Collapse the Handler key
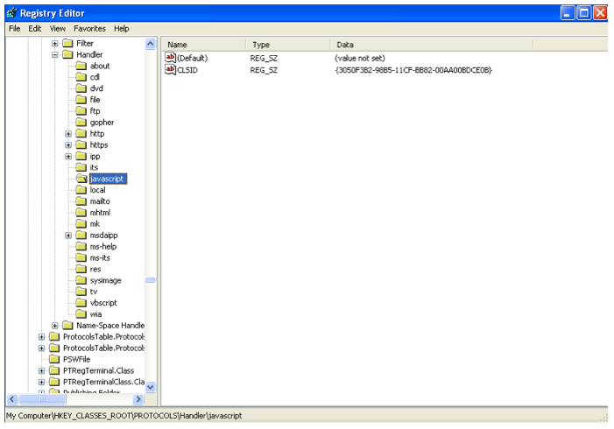 [x=55, y=55]
